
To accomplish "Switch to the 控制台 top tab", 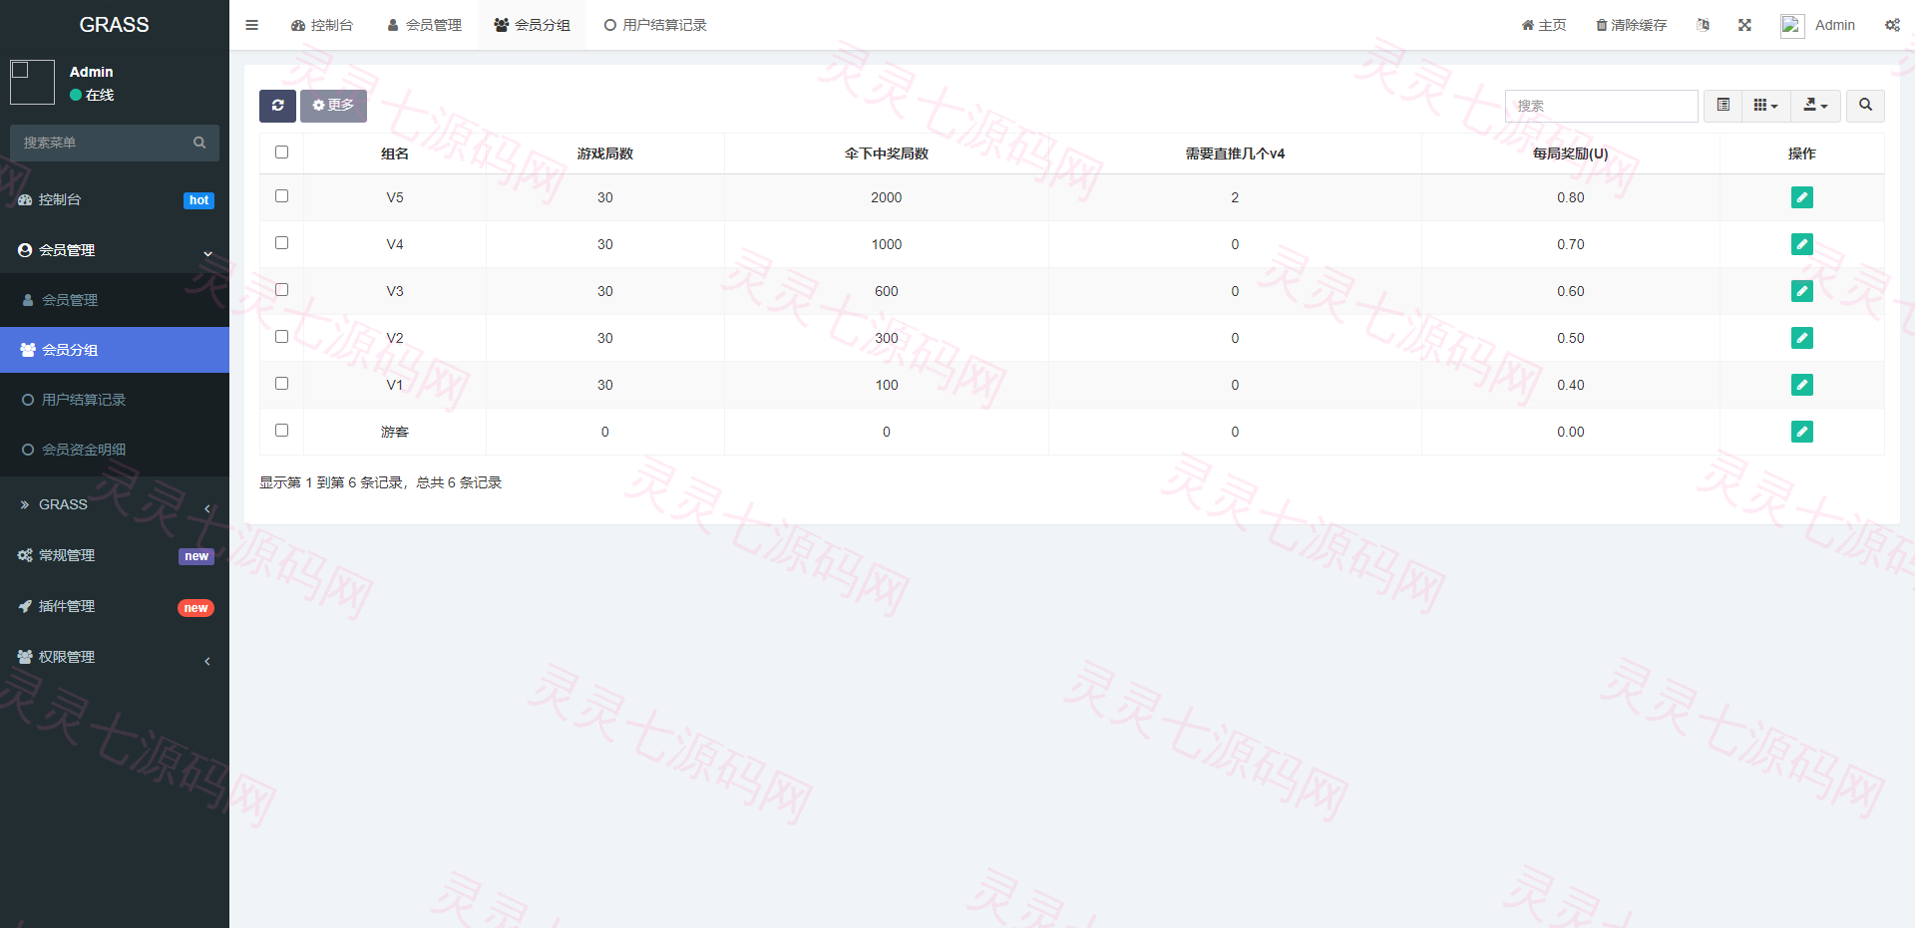I will click(322, 25).
